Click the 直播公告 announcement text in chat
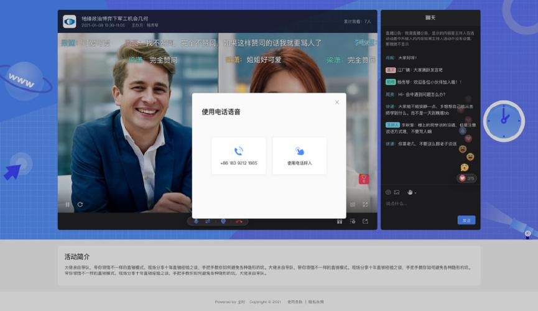538x311 pixels. click(x=430, y=39)
